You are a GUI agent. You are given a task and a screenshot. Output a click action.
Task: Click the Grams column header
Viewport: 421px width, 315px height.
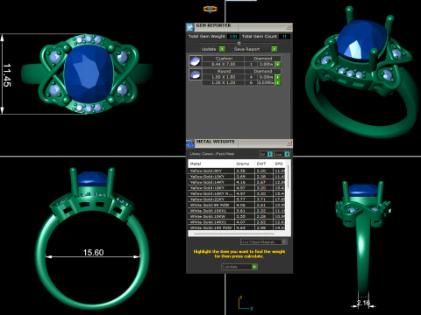tap(245, 164)
